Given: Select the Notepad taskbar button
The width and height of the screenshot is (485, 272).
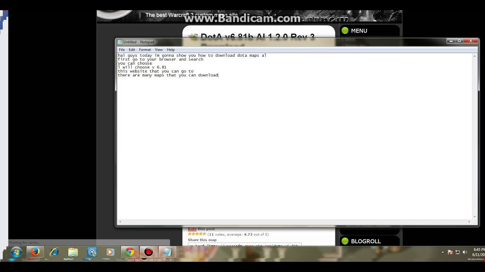Looking at the screenshot, I should coord(167,252).
